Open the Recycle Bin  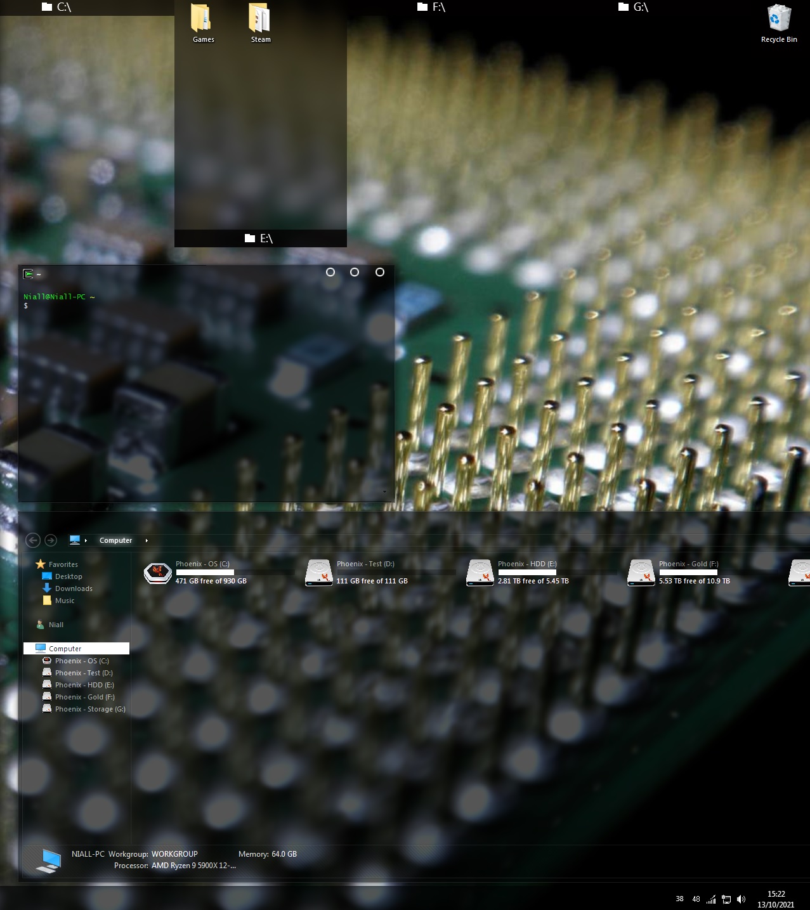pyautogui.click(x=778, y=20)
